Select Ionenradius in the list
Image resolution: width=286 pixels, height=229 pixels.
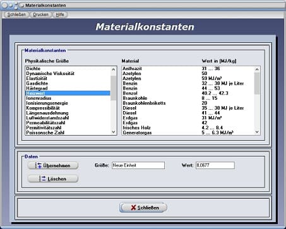(x=68, y=98)
